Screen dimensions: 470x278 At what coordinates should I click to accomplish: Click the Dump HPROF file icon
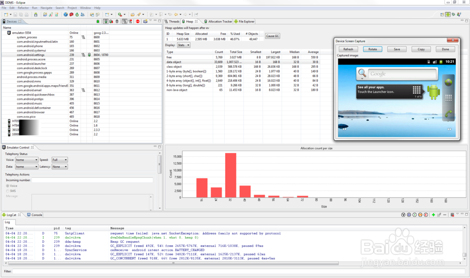[x=111, y=22]
